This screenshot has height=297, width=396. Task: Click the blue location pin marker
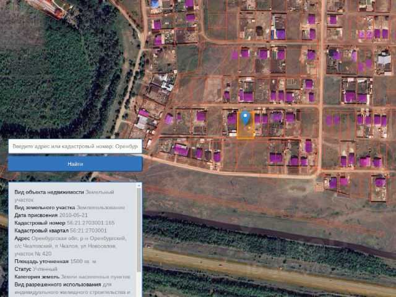(245, 118)
